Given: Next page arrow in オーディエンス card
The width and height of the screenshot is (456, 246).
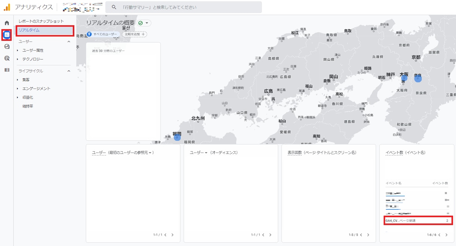Looking at the screenshot, I should (x=270, y=235).
